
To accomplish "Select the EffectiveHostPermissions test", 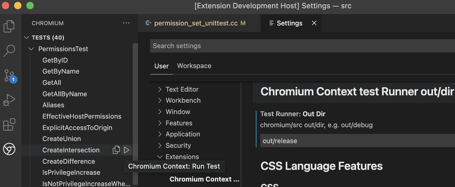I will (82, 116).
